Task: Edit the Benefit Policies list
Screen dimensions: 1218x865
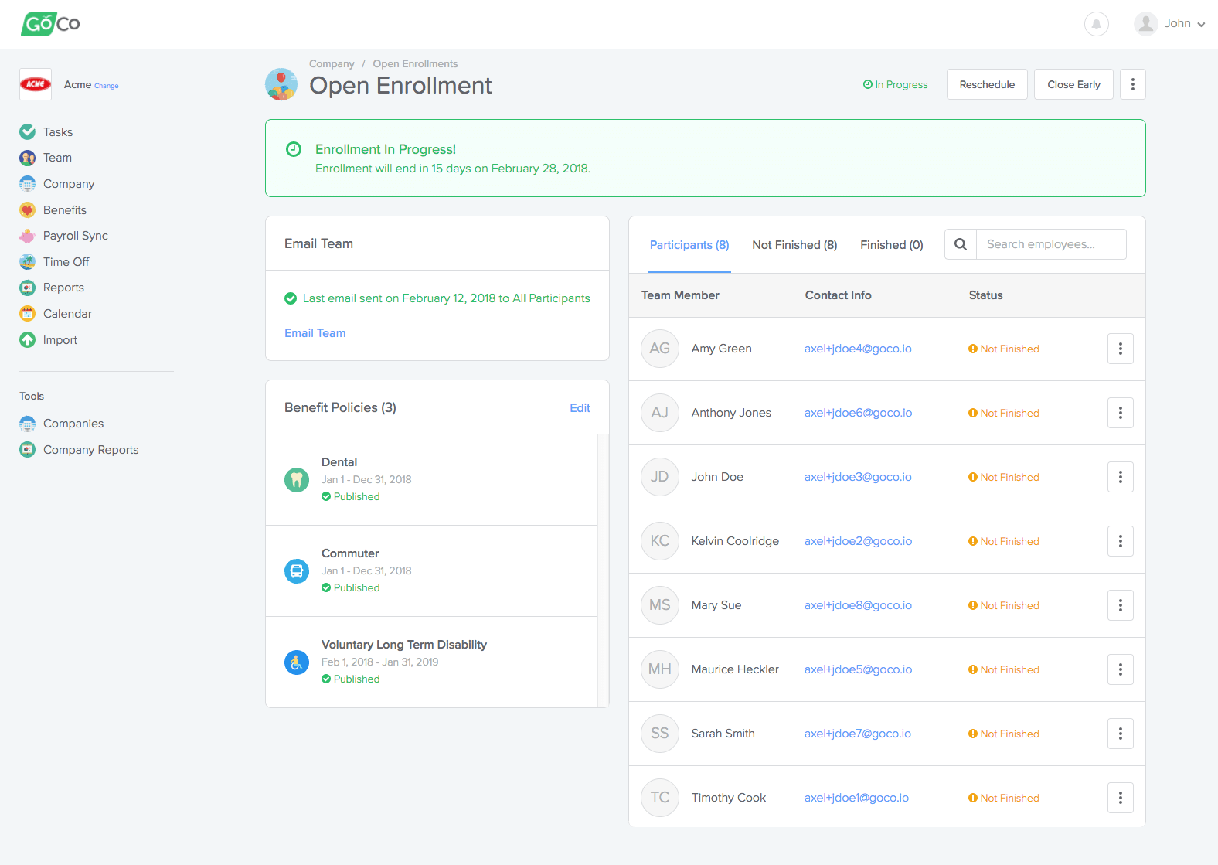Action: (x=580, y=408)
